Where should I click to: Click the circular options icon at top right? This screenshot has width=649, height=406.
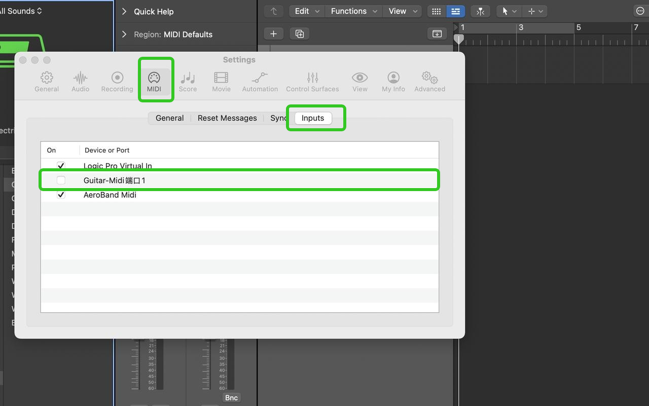click(640, 11)
